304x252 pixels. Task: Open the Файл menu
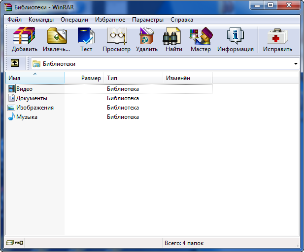click(x=14, y=20)
